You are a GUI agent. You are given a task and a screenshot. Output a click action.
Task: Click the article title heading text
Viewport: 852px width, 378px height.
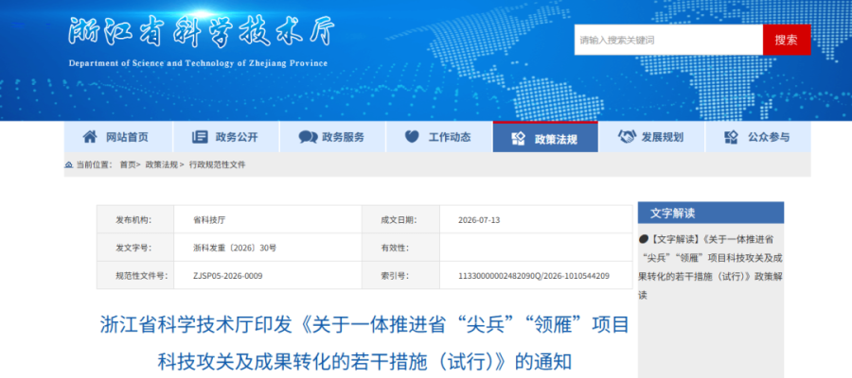[364, 343]
